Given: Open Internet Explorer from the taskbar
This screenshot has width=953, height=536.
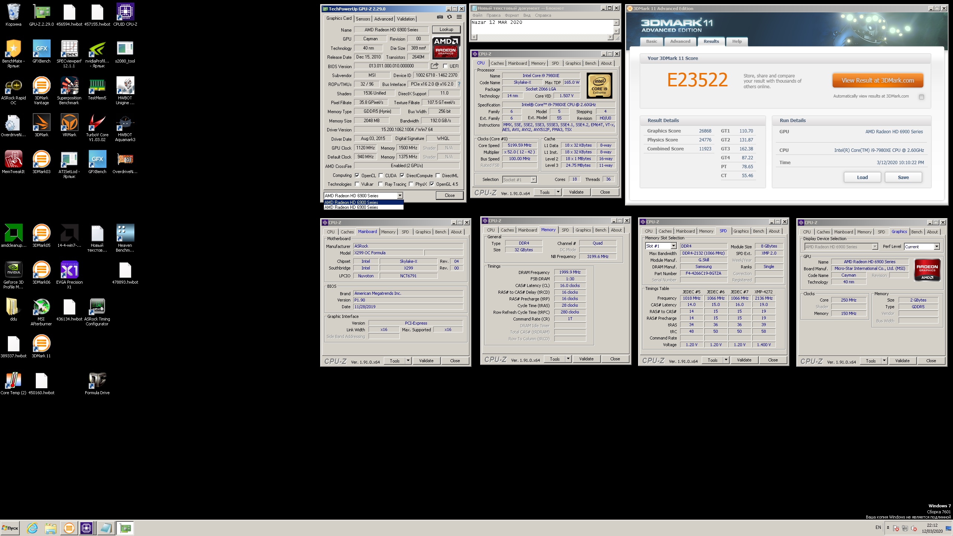Looking at the screenshot, I should [x=32, y=528].
